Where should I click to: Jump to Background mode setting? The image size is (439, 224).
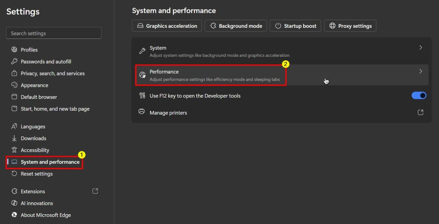pos(236,26)
